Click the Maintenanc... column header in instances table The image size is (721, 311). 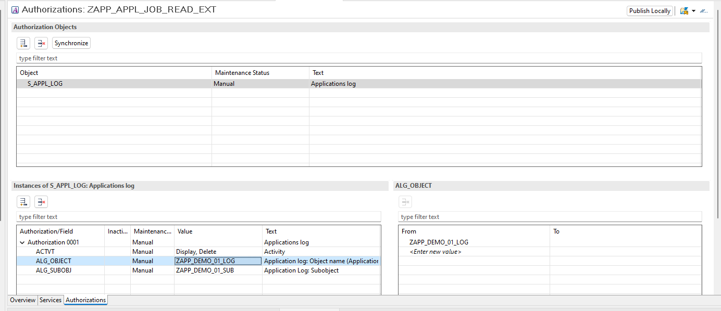pos(152,231)
